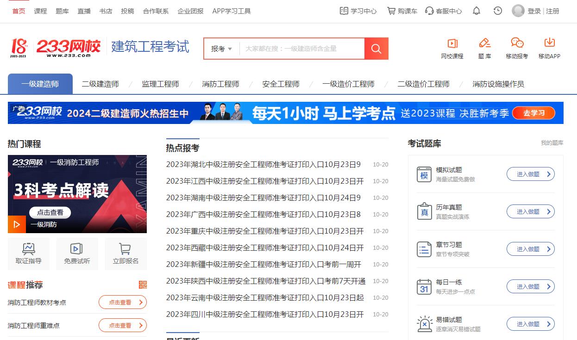This screenshot has height=340, width=577.
Task: Open the 直播 top menu item
Action: 84,11
